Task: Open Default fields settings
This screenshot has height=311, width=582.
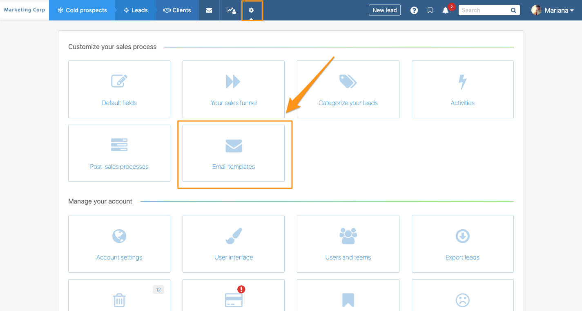Action: point(119,89)
